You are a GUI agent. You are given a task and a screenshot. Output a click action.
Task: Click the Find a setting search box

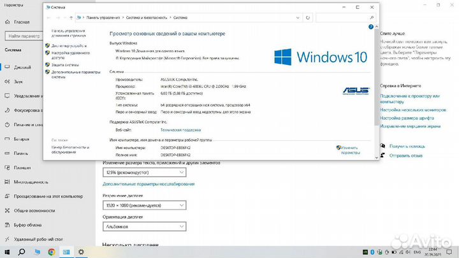pyautogui.click(x=24, y=36)
